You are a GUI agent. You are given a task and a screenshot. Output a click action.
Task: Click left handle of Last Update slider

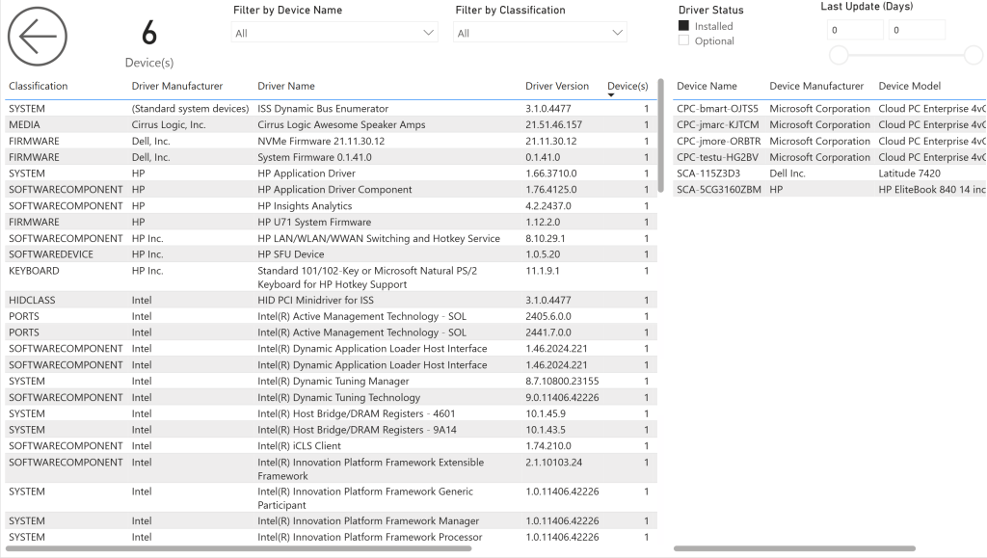pos(839,55)
